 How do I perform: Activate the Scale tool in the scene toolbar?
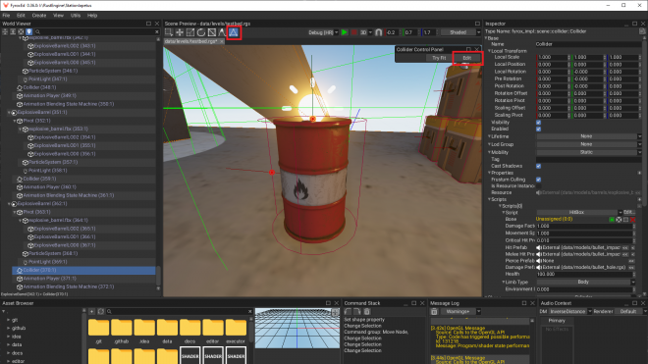tap(190, 32)
